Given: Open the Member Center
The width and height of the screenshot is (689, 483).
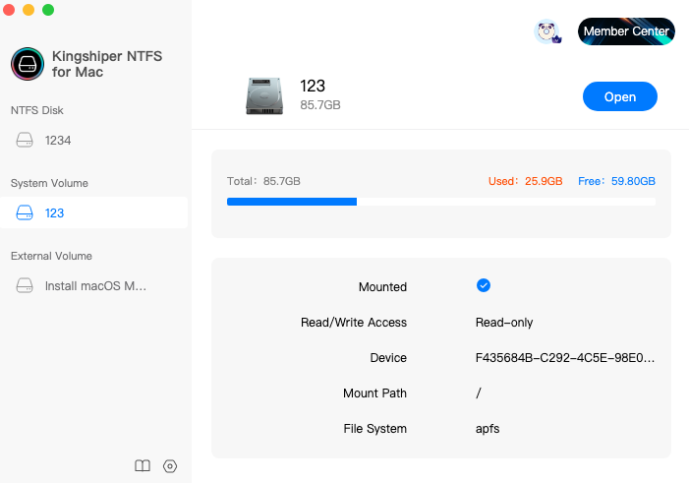Looking at the screenshot, I should [x=626, y=31].
